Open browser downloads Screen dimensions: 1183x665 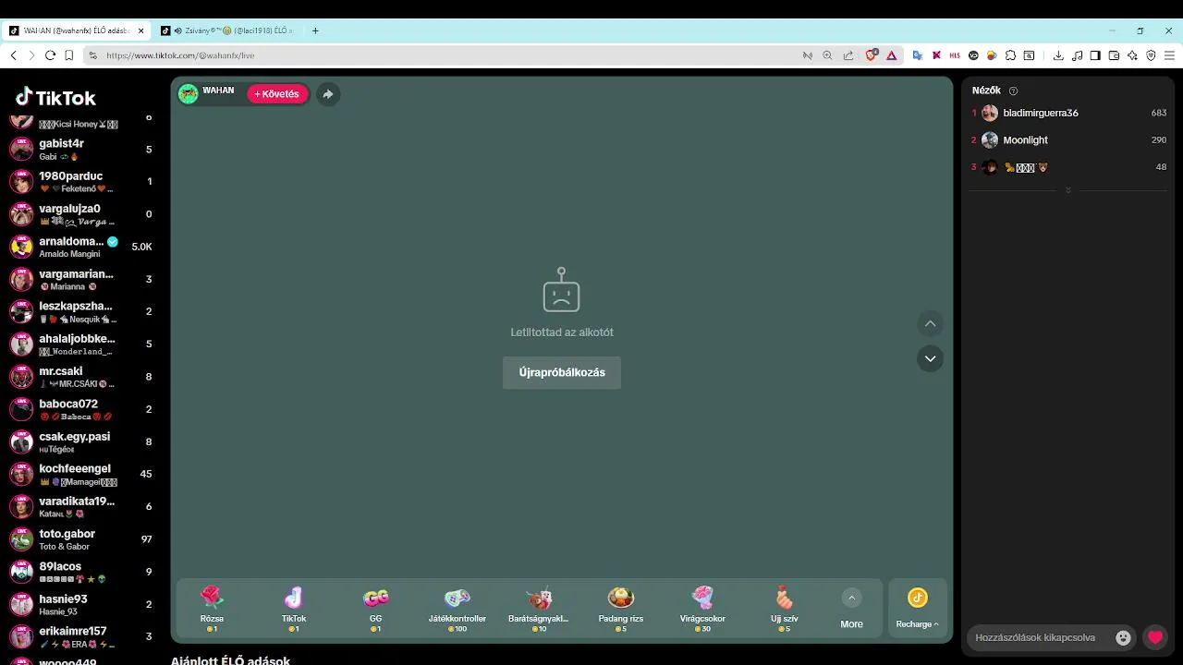click(x=1058, y=55)
